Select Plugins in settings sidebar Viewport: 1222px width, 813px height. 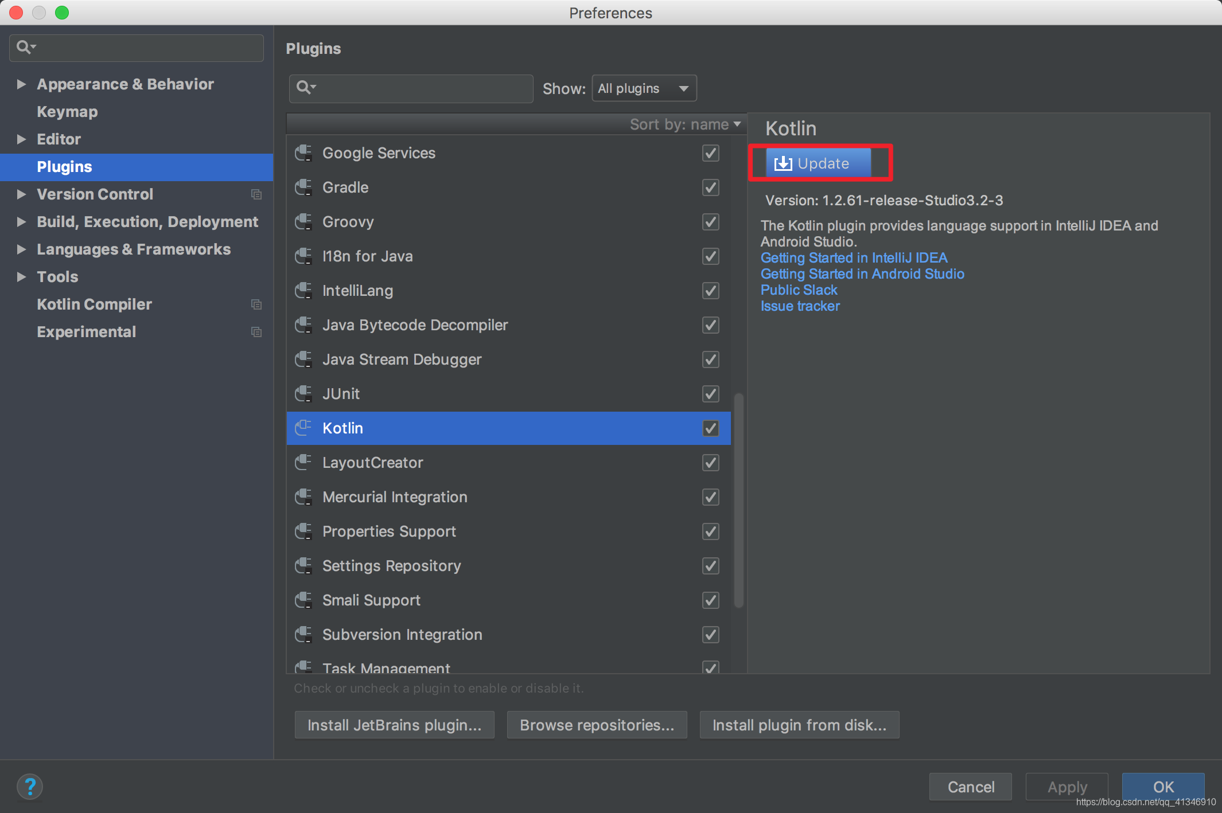pyautogui.click(x=137, y=167)
